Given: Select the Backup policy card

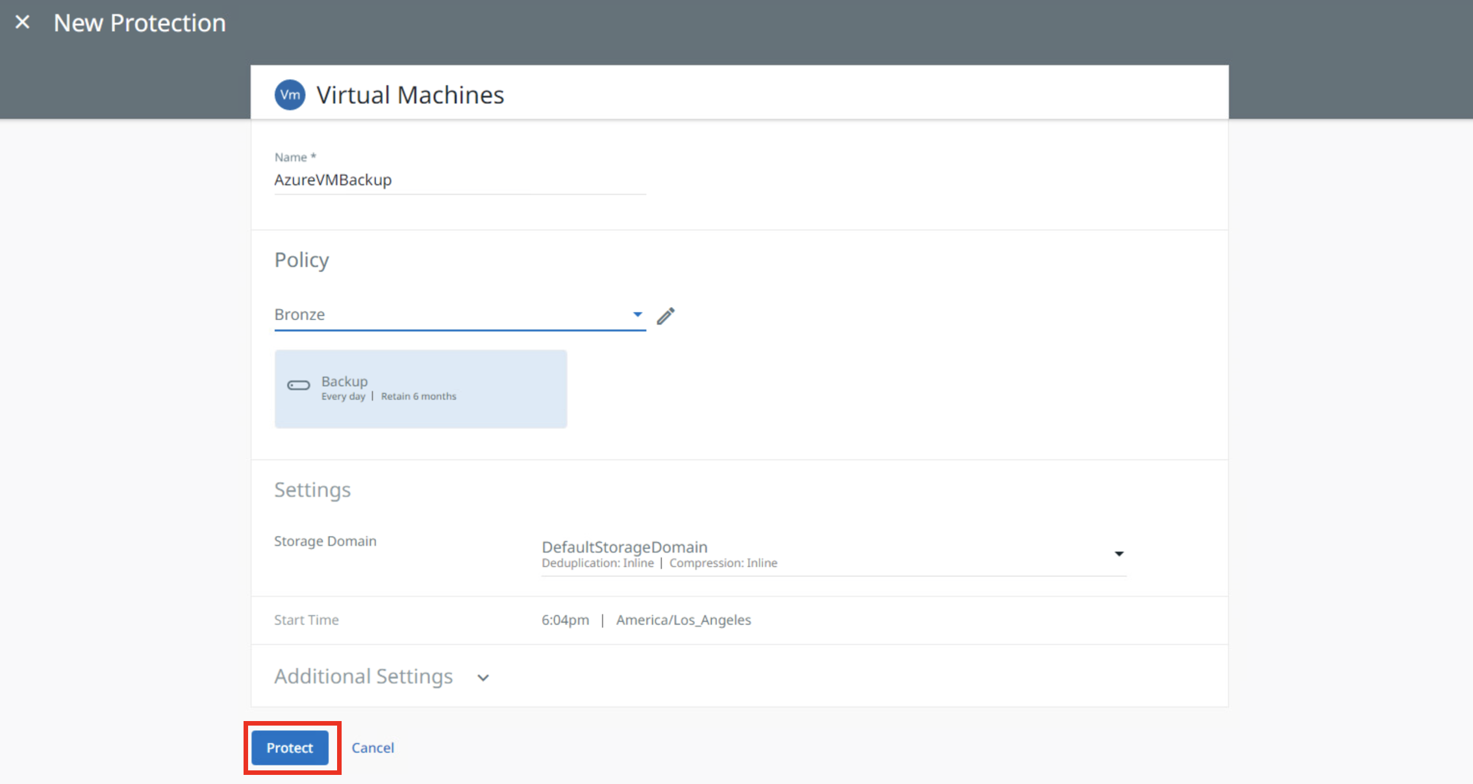Looking at the screenshot, I should coord(421,389).
